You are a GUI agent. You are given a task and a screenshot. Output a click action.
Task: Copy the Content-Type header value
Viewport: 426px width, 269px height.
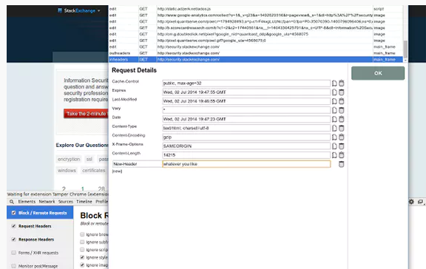pyautogui.click(x=334, y=128)
